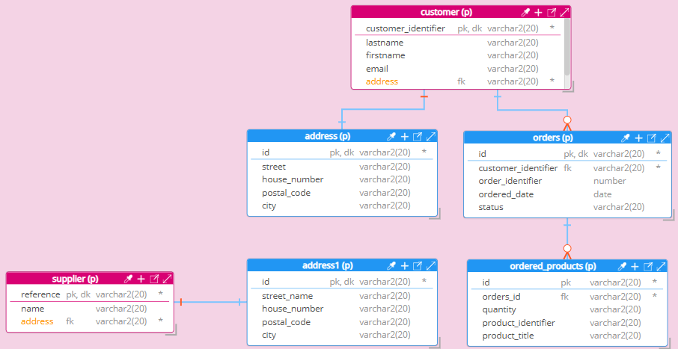
Task: Select the address1 (p) table title
Action: (327, 265)
